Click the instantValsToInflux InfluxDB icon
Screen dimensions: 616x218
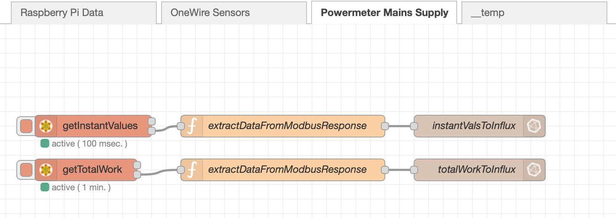(x=534, y=126)
